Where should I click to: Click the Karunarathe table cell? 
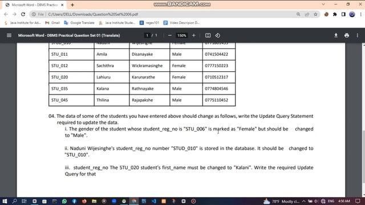(x=149, y=77)
